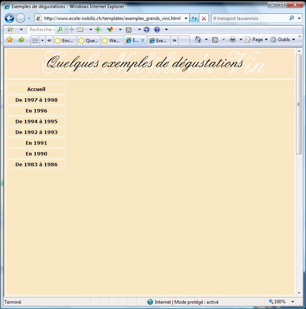Open the Favorites Center star icon
This screenshot has height=309, width=306.
tap(10, 40)
